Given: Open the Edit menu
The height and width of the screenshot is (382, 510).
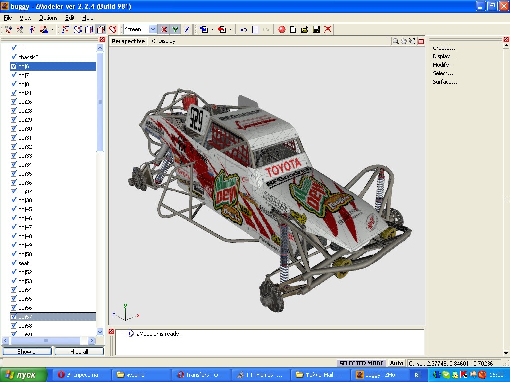Looking at the screenshot, I should pyautogui.click(x=70, y=18).
